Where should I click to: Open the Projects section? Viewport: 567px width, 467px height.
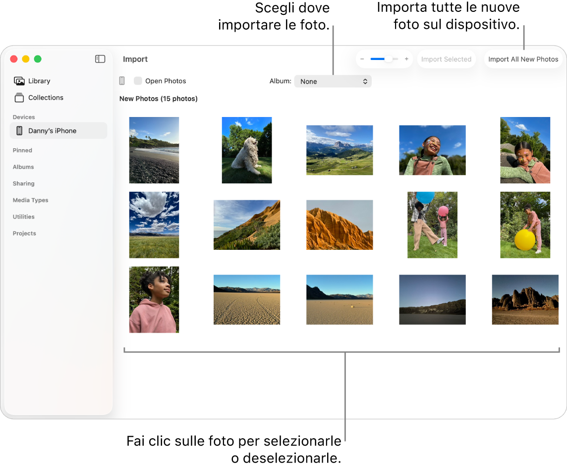click(24, 233)
